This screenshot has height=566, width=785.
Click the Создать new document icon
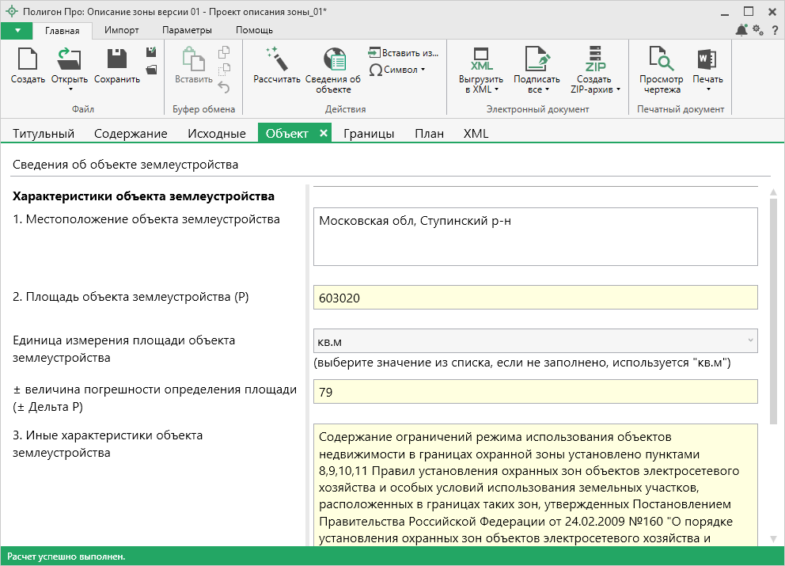click(28, 59)
